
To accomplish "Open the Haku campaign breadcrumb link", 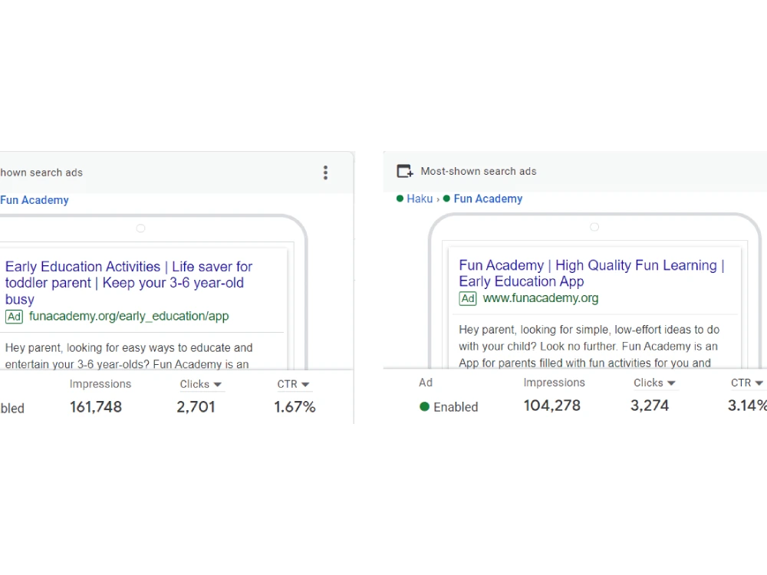I will pyautogui.click(x=420, y=199).
